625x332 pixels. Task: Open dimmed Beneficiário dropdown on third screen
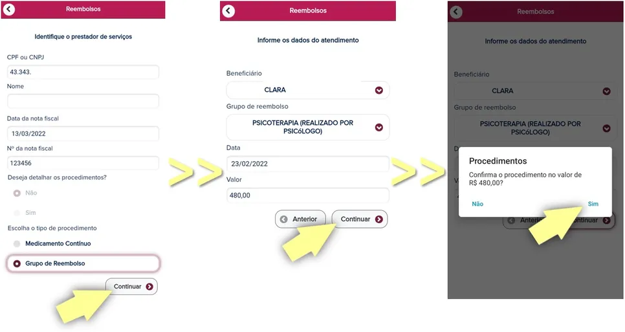pyautogui.click(x=535, y=91)
